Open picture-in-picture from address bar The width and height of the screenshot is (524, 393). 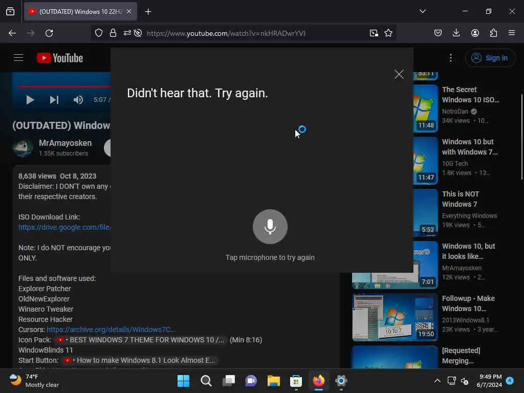[x=374, y=33]
